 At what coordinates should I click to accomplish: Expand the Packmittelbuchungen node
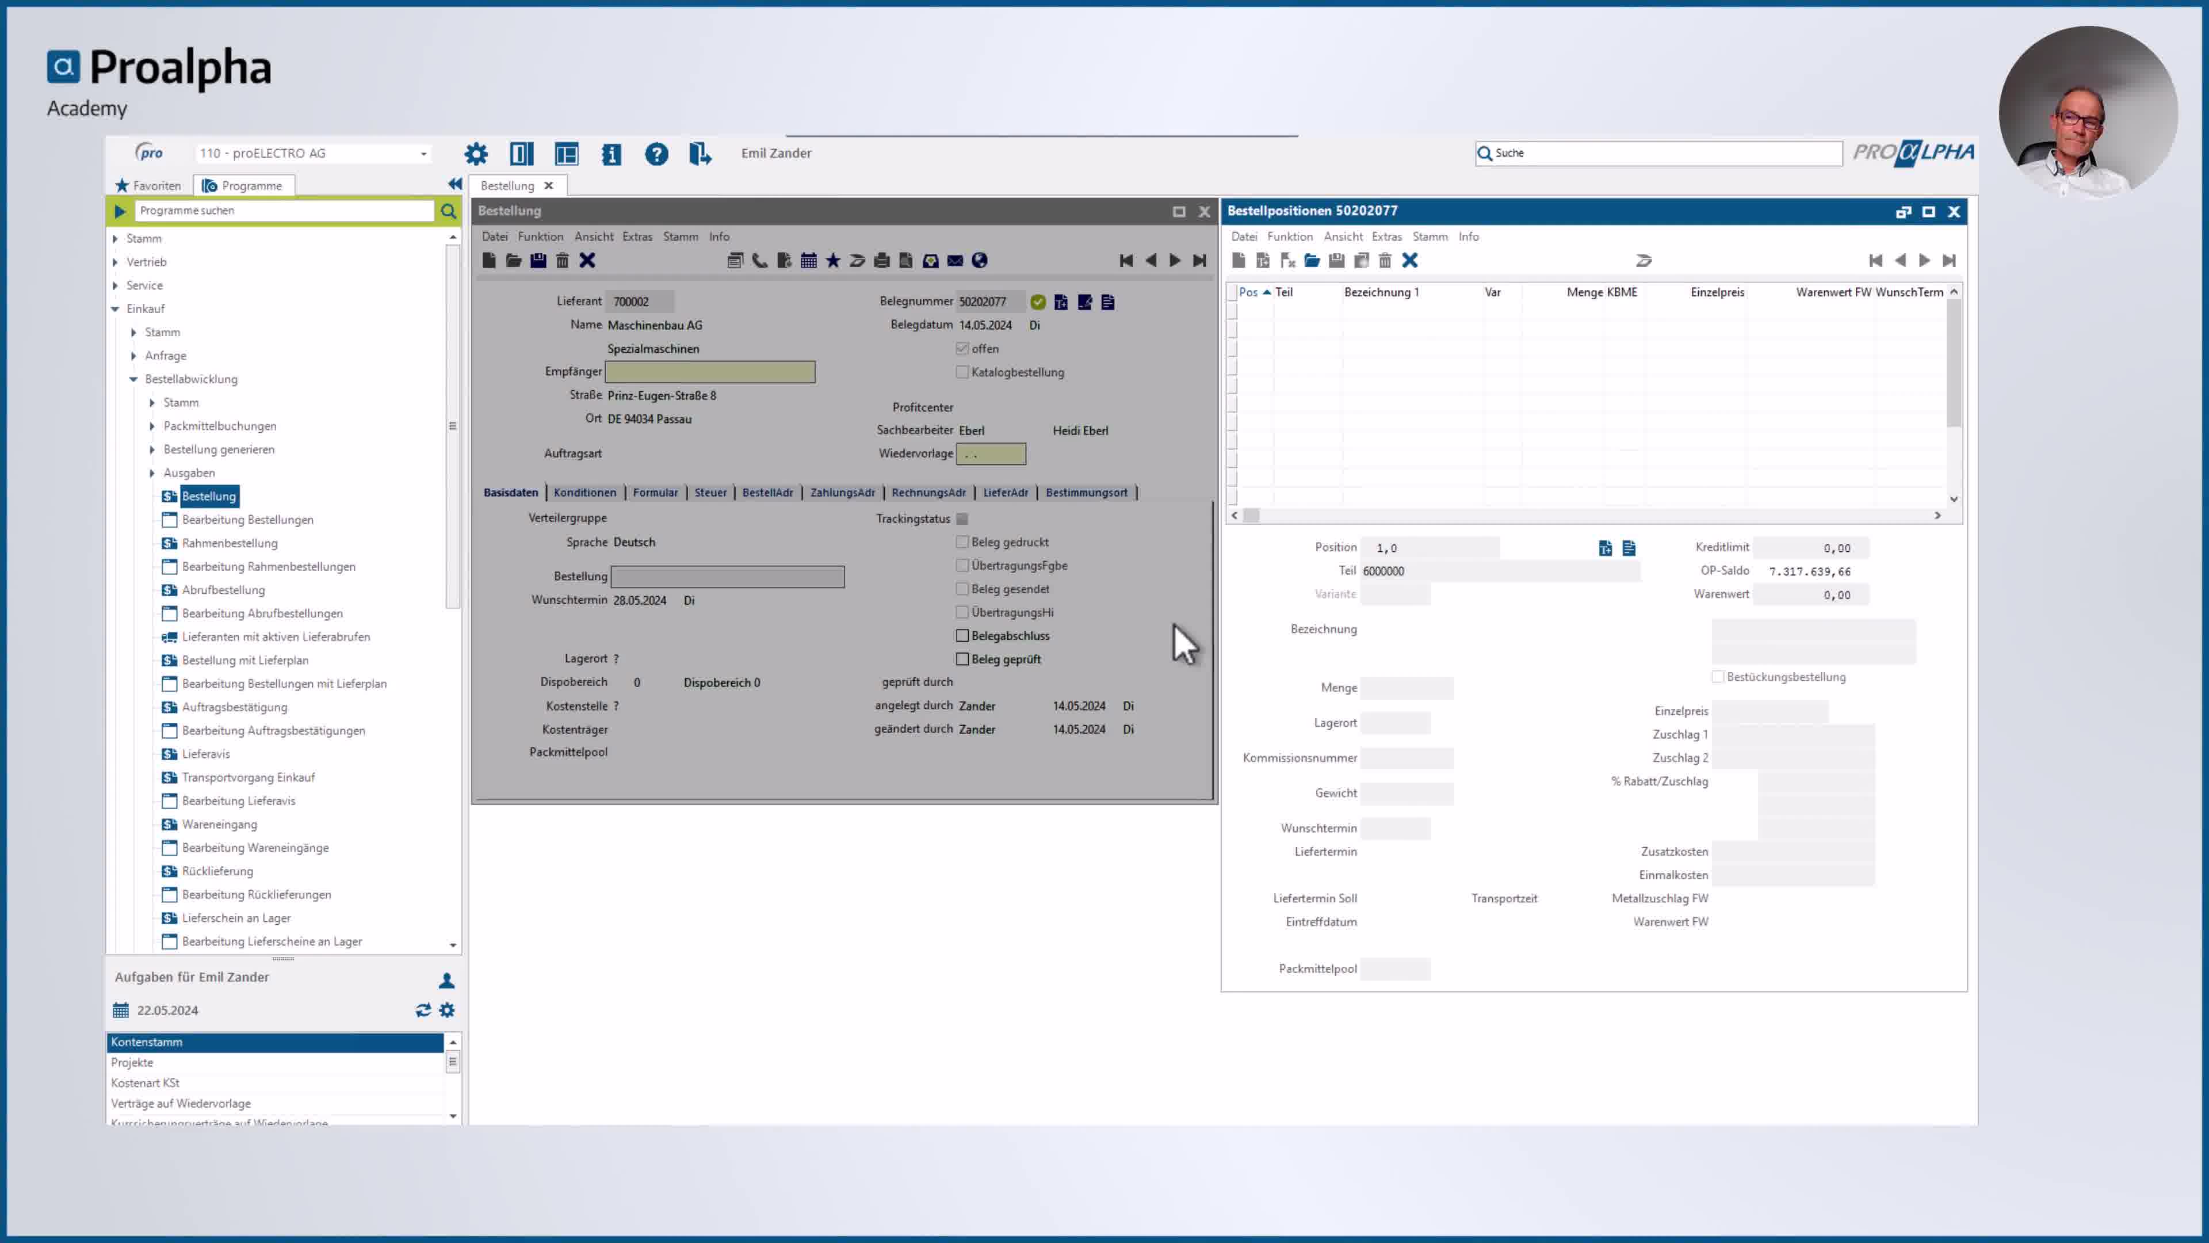152,425
